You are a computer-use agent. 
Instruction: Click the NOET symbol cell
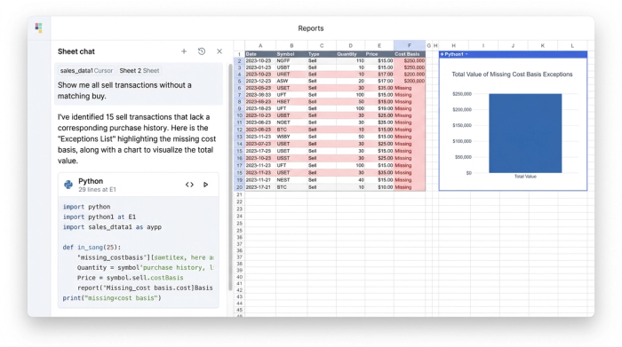tap(291, 122)
